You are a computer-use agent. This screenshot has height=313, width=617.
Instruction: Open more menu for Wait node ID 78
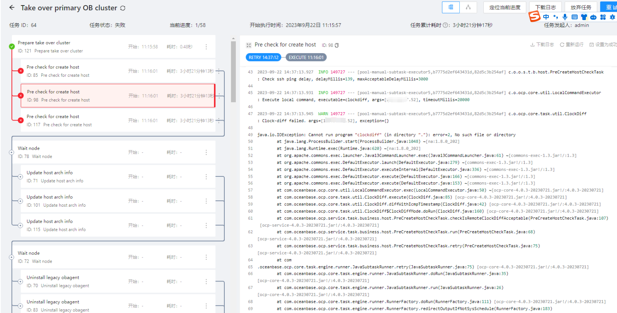click(206, 152)
